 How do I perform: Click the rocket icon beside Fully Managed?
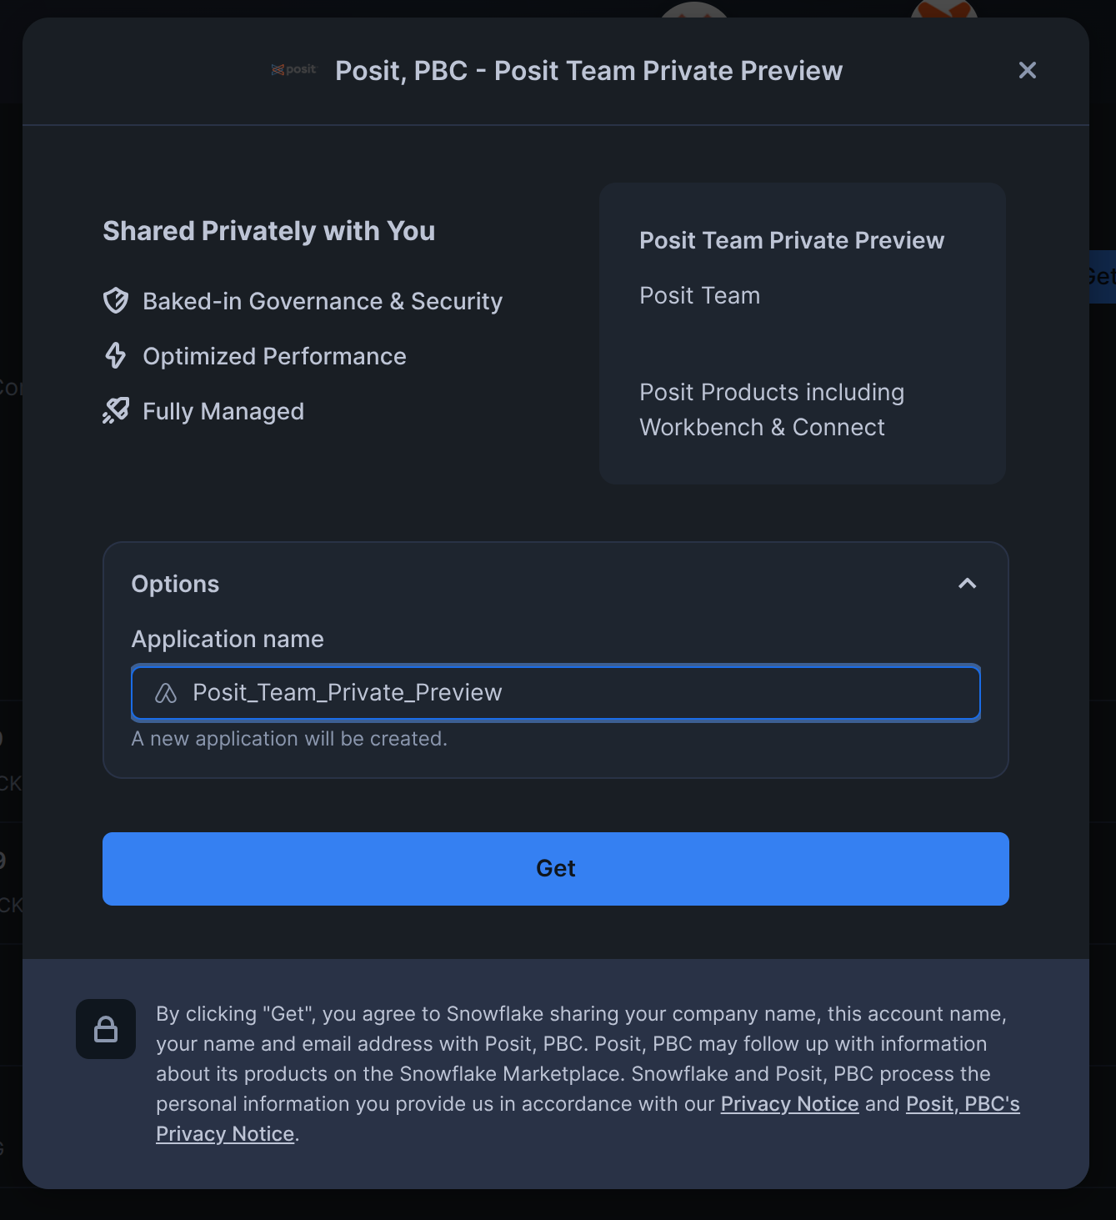(x=116, y=410)
